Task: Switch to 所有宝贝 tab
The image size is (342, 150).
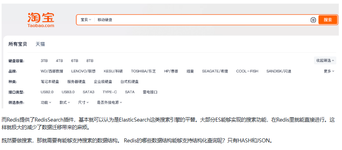Action: 18,44
